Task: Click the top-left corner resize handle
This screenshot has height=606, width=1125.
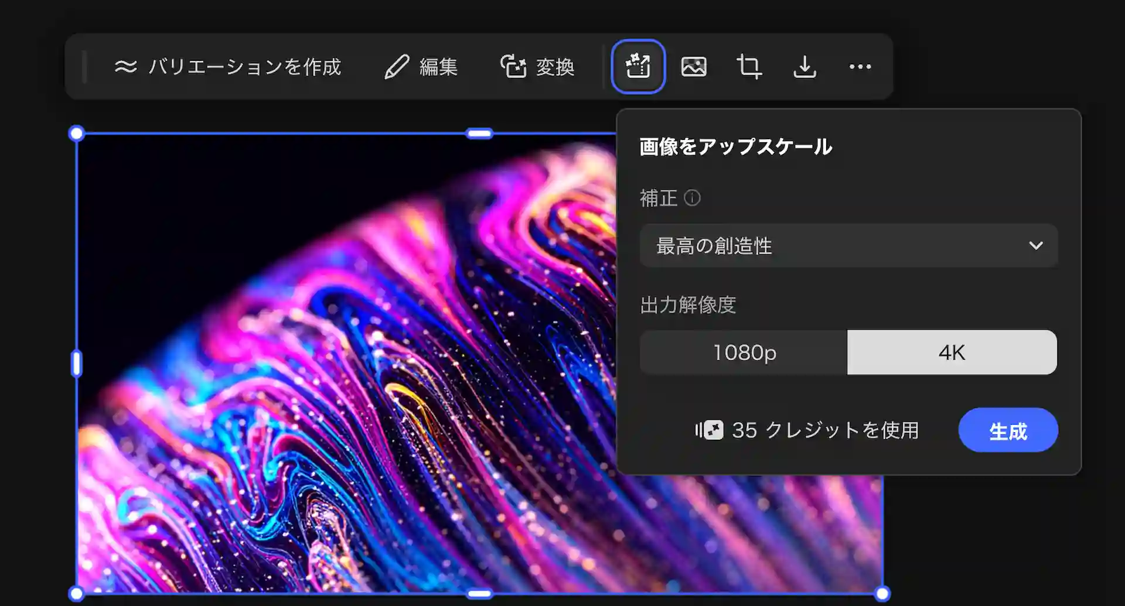Action: point(76,133)
